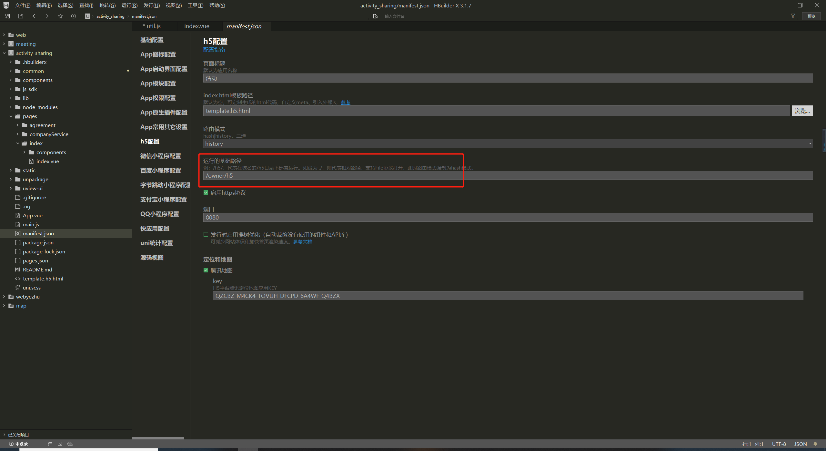826x451 pixels.
Task: Enable the 摇树优化 tree-shaking checkbox
Action: click(x=206, y=234)
